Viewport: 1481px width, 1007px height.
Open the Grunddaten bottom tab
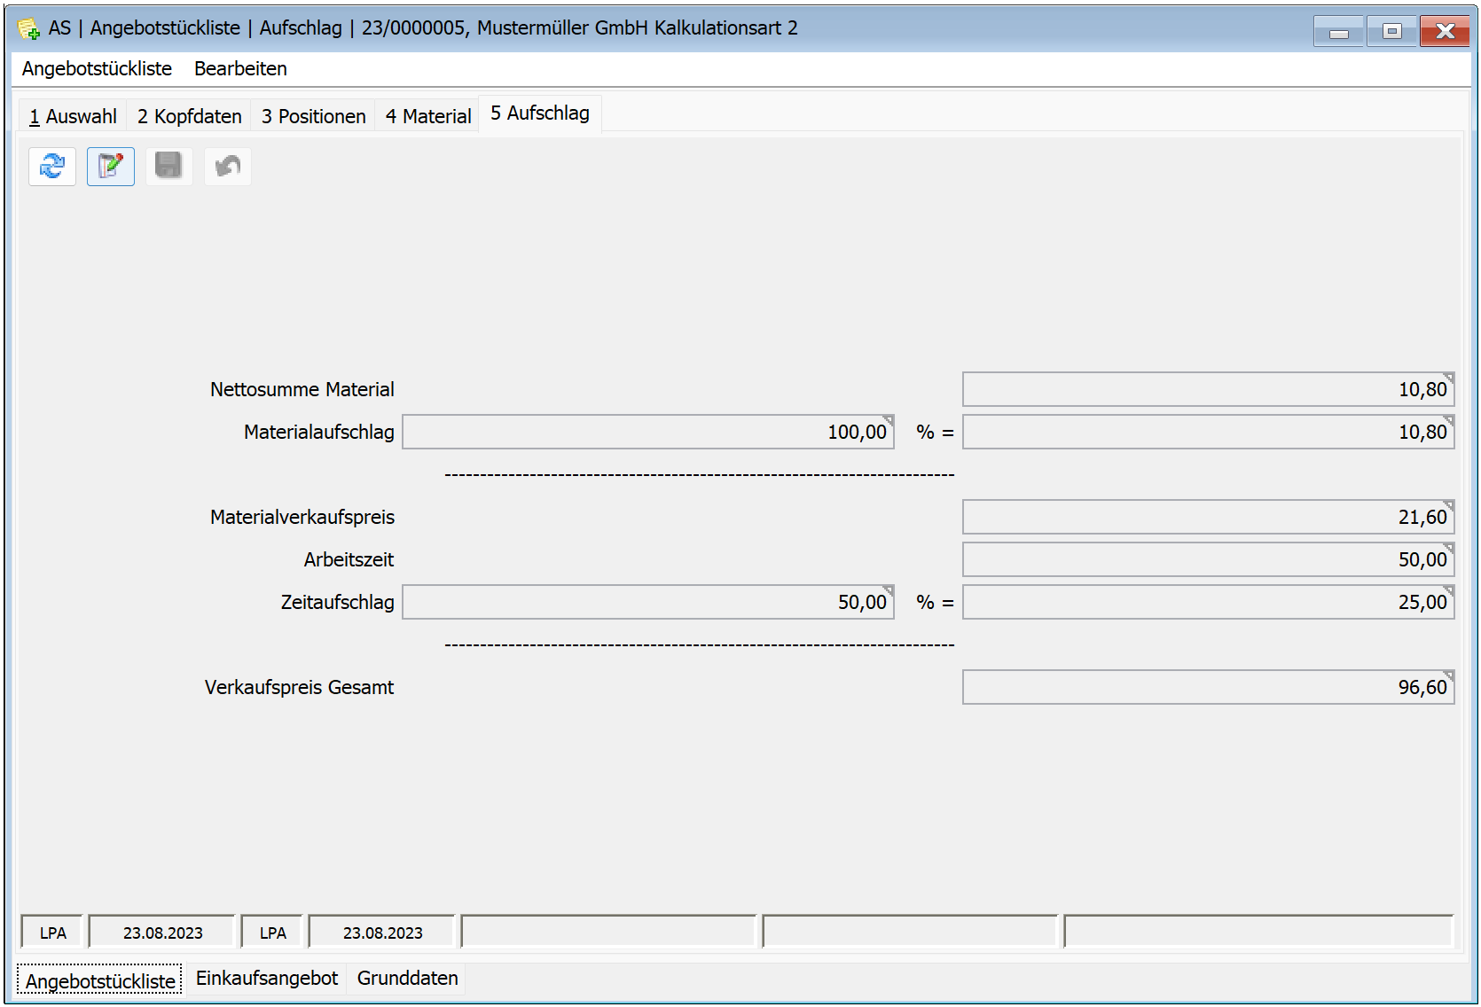tap(407, 979)
